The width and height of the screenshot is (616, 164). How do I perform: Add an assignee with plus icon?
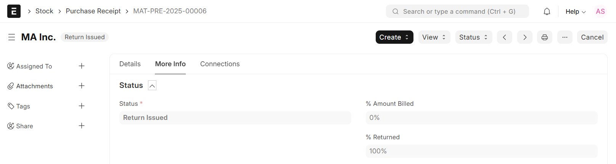pyautogui.click(x=82, y=66)
